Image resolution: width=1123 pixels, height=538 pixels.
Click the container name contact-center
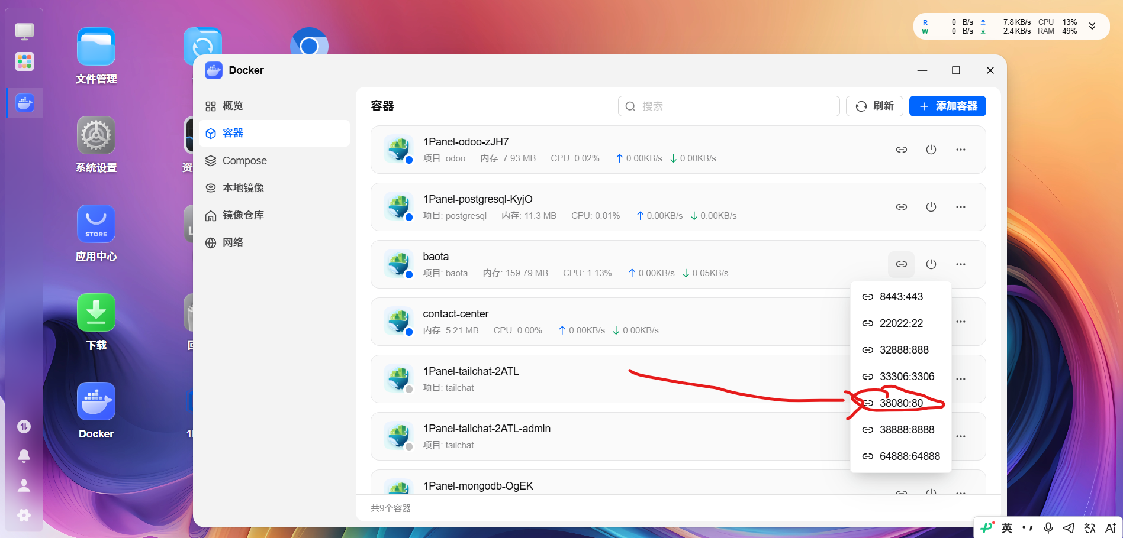[x=456, y=314]
